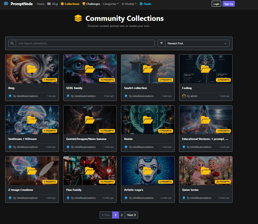This screenshot has height=224, width=258.
Task: Select Home in the navigation bar
Action: pos(40,4)
